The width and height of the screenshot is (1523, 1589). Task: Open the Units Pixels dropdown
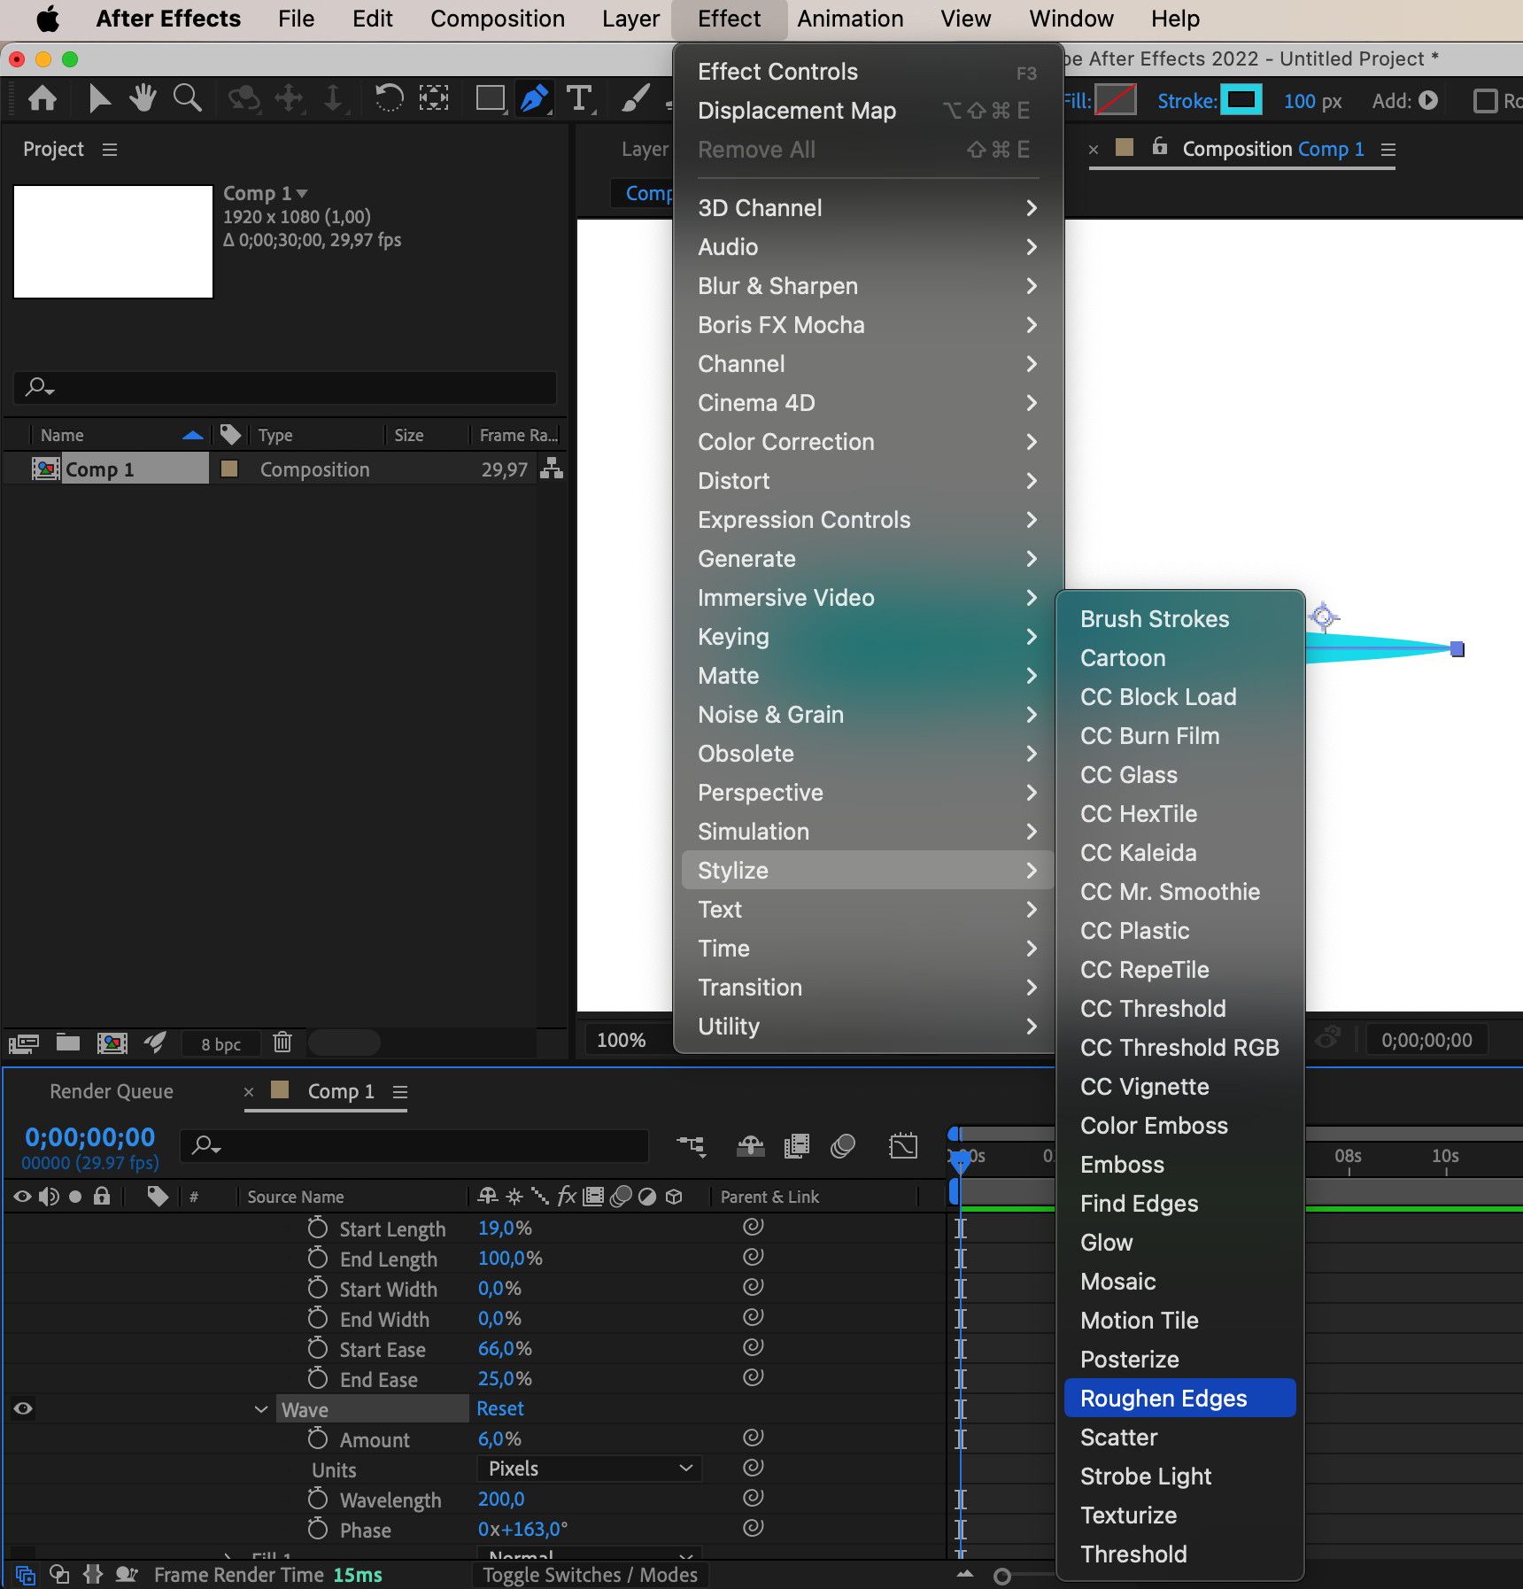point(589,1469)
